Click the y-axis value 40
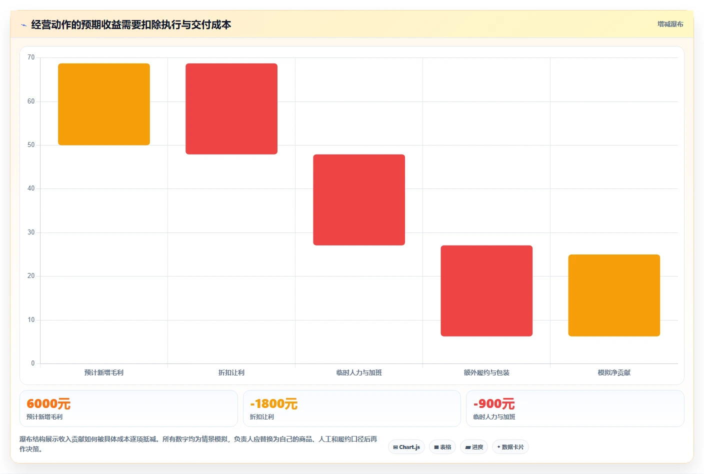The image size is (704, 474). (x=31, y=188)
